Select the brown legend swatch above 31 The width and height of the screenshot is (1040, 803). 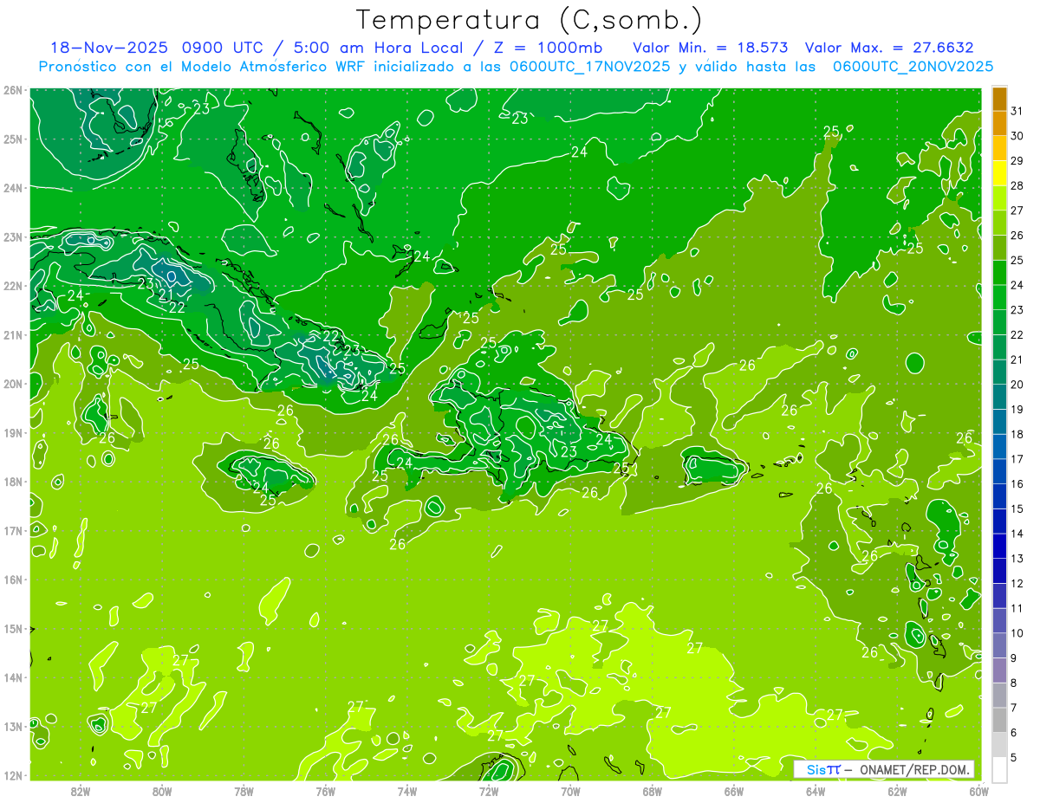click(x=999, y=98)
